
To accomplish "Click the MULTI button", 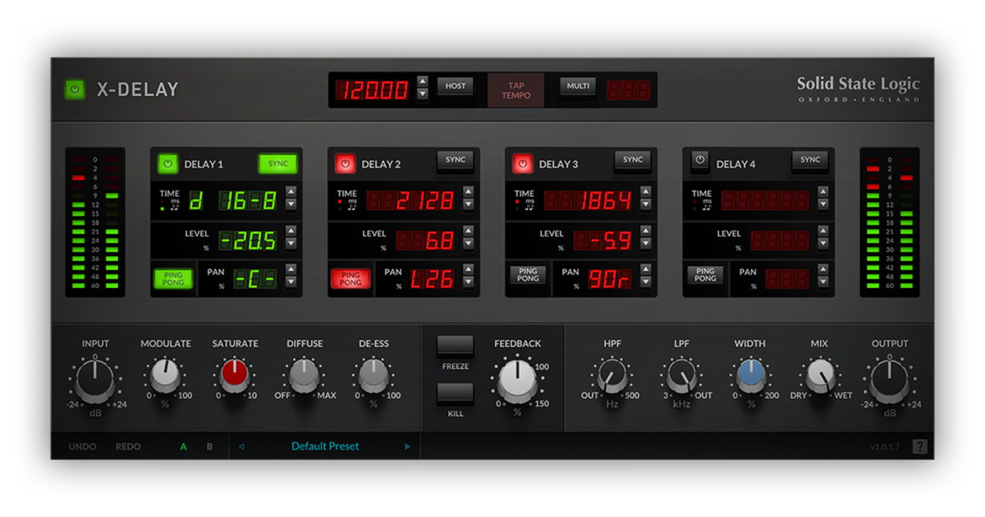I will click(578, 86).
